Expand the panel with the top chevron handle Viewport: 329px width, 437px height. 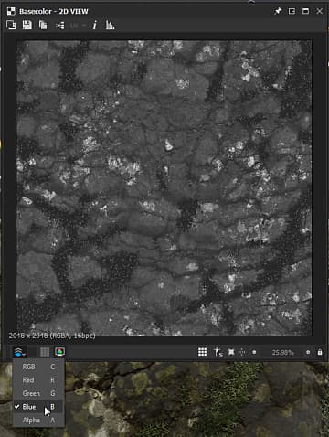point(251,2)
